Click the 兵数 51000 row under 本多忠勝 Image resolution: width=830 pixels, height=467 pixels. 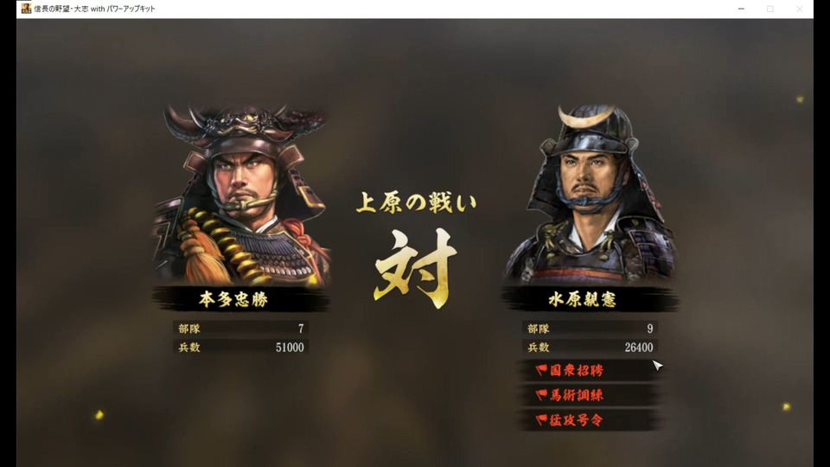click(241, 348)
